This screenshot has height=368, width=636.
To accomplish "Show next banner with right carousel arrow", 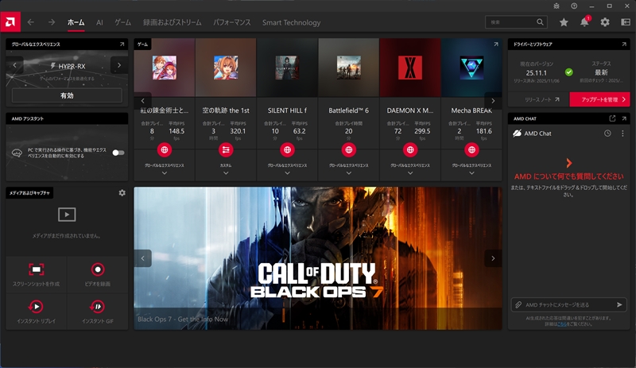I will 492,258.
